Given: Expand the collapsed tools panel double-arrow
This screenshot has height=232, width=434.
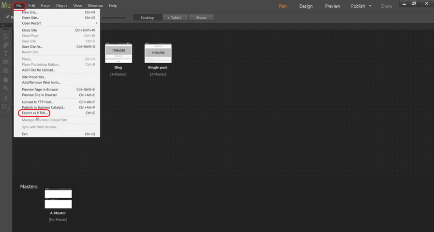Looking at the screenshot, I should [3, 25].
